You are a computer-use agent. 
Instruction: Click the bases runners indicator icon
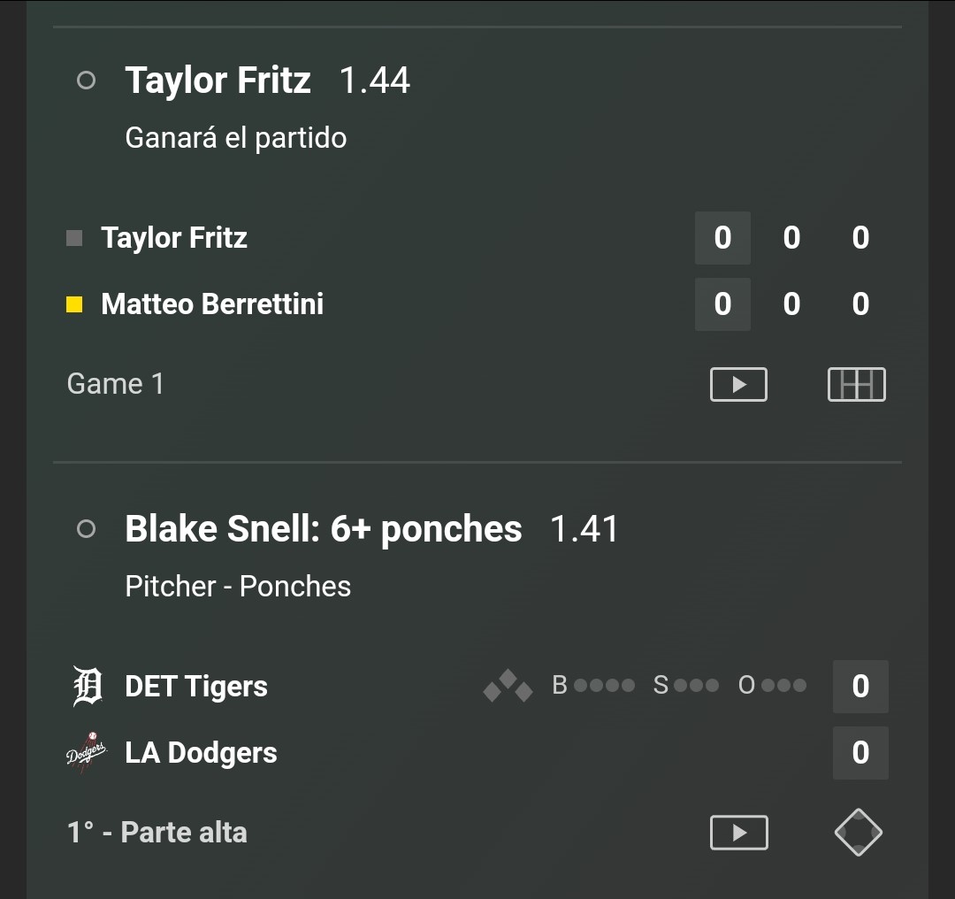click(508, 687)
